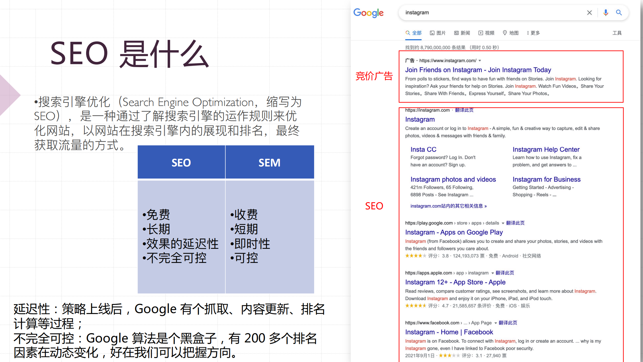
Task: Switch to the 视频 (Videos) tab
Action: click(486, 33)
